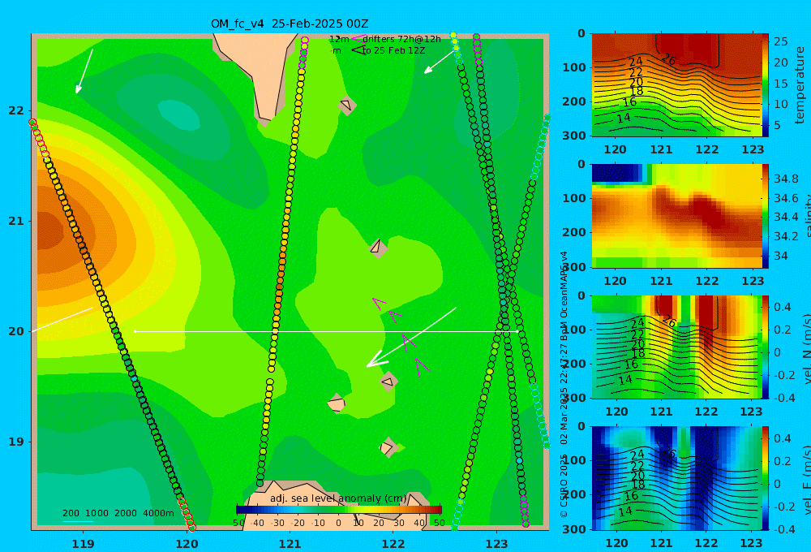Click the latitude 20 tick on the main map
Viewport: 811px width, 552px height.
tap(16, 331)
